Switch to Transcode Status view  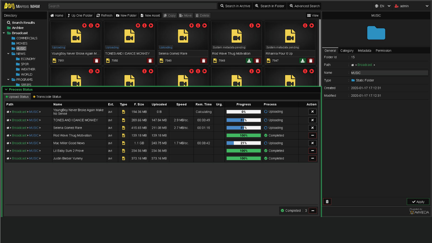47,97
